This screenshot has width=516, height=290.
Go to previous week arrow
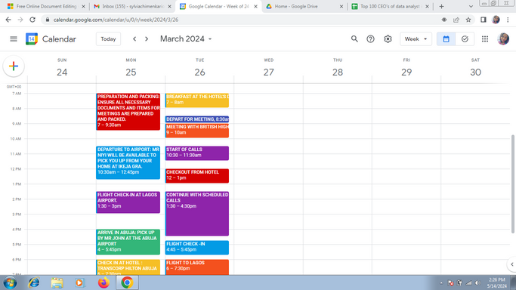134,39
